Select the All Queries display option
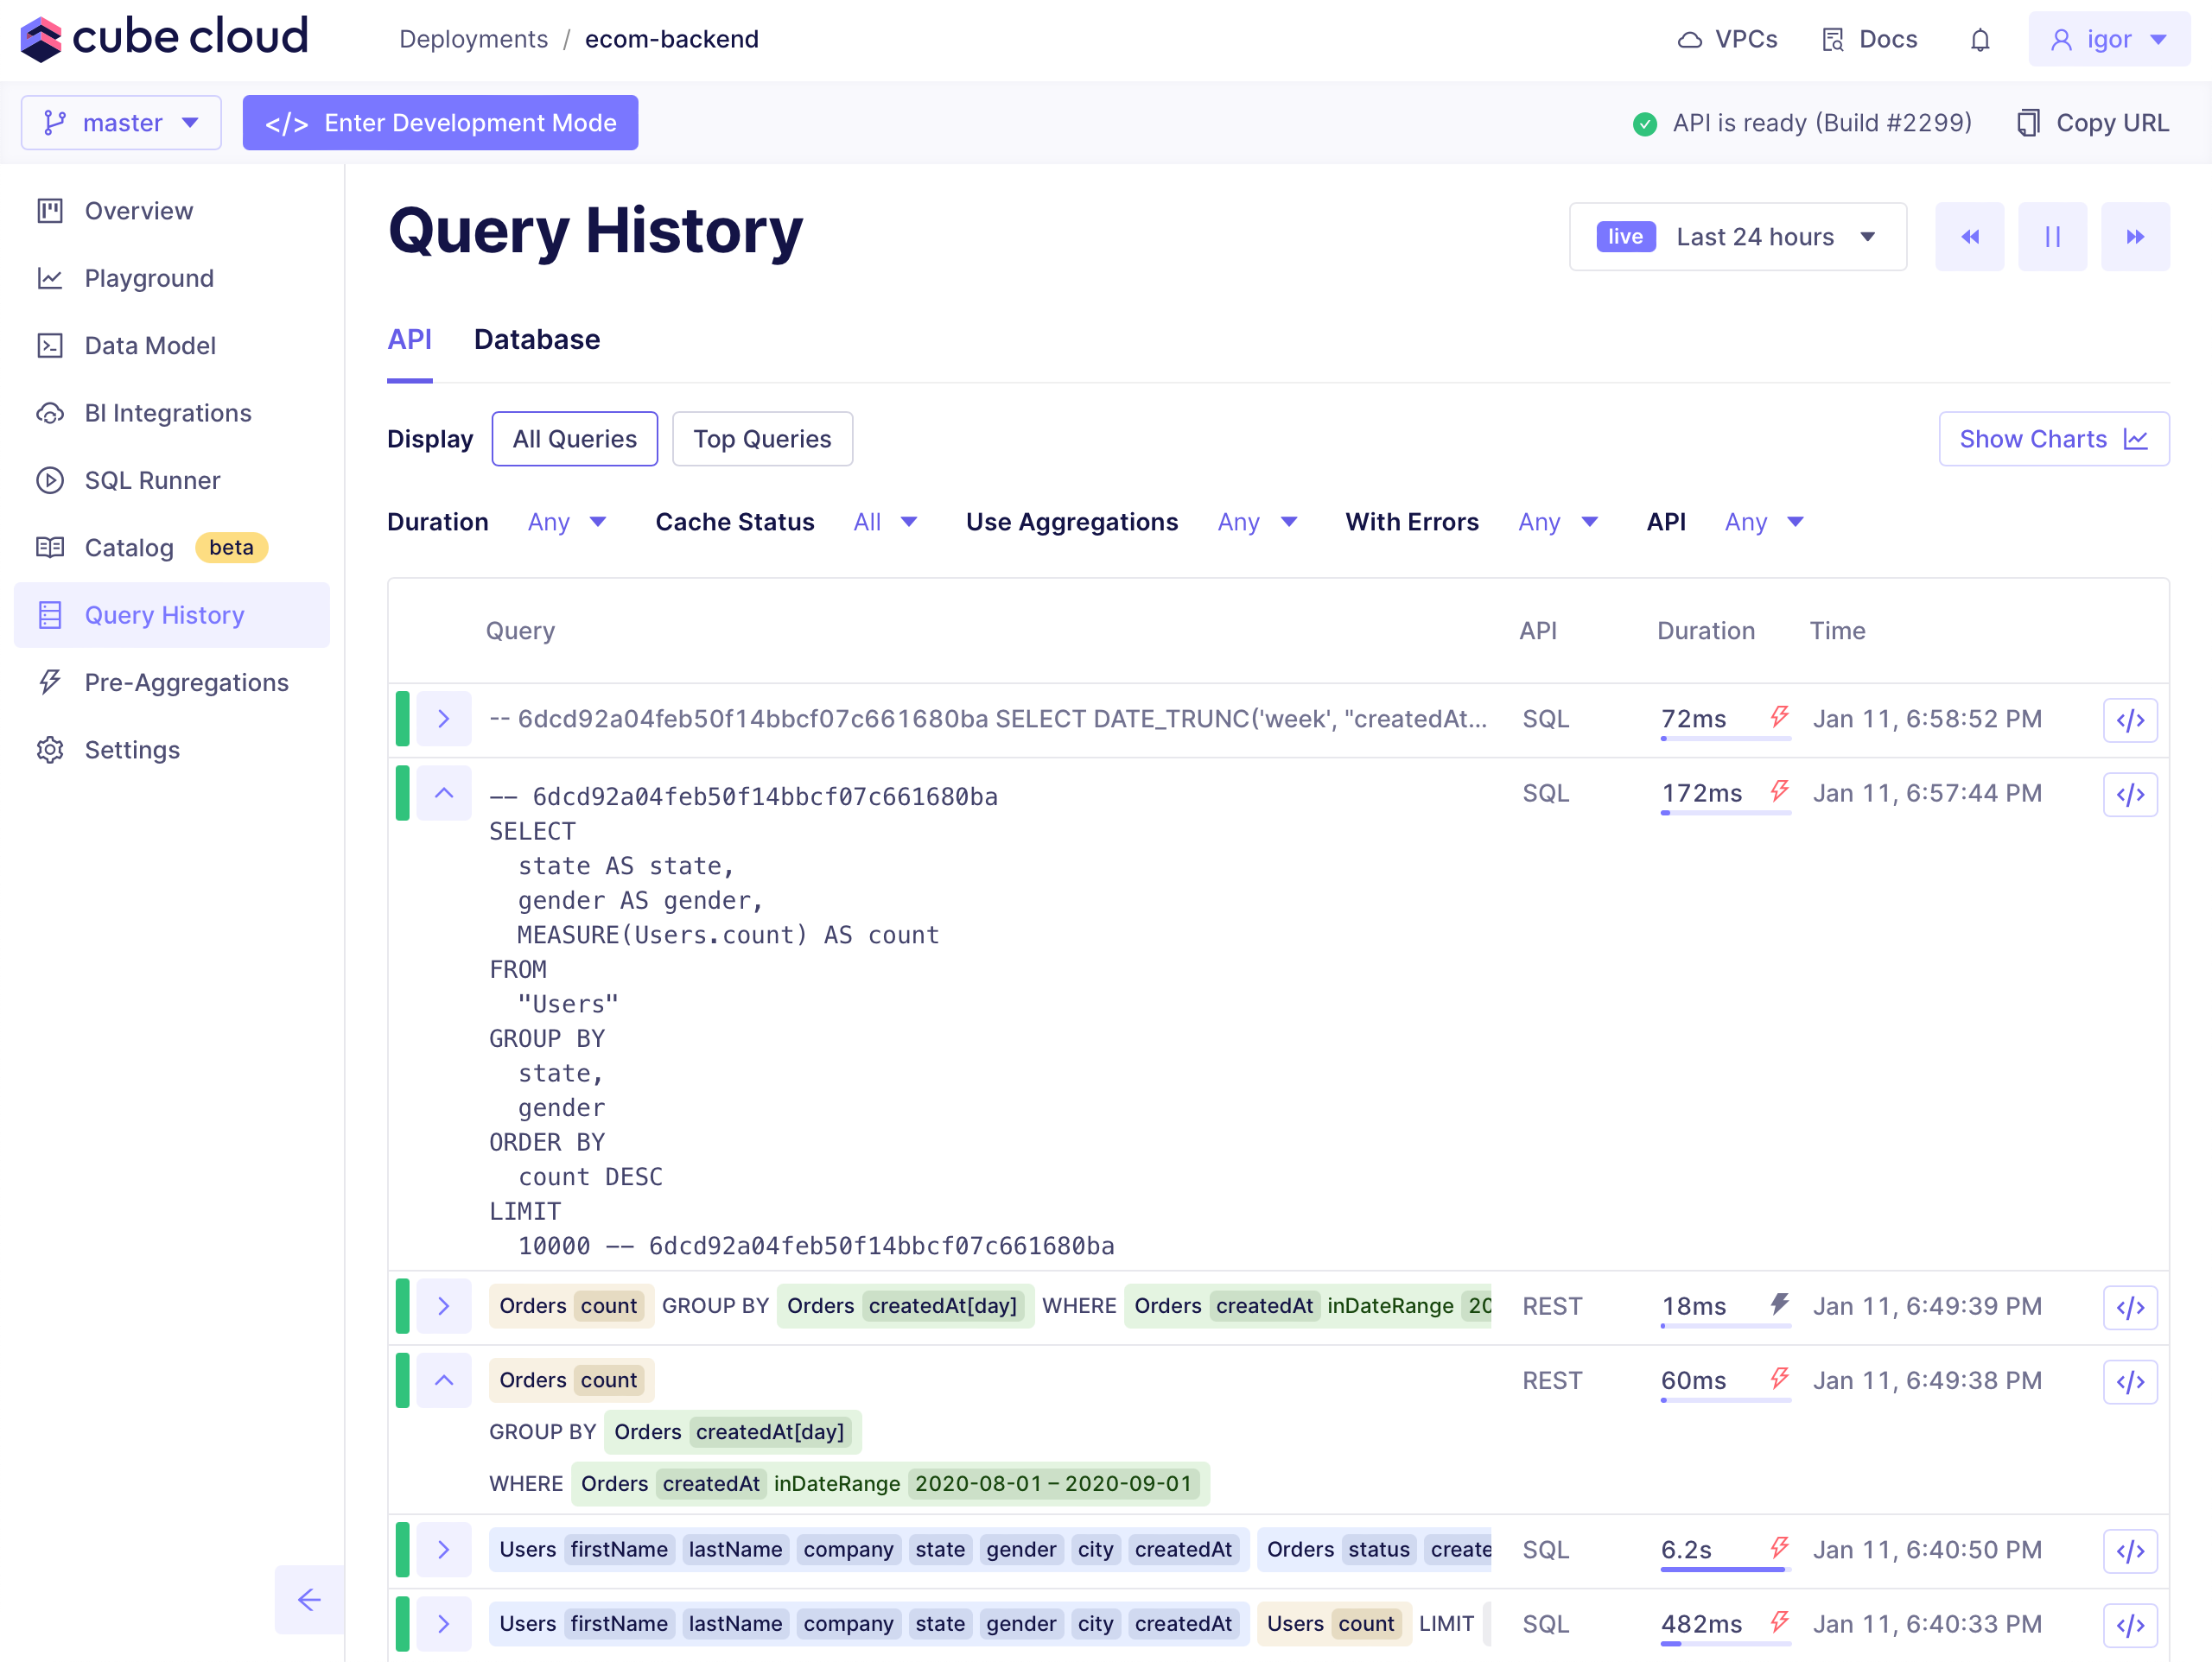The image size is (2212, 1662). pyautogui.click(x=574, y=439)
